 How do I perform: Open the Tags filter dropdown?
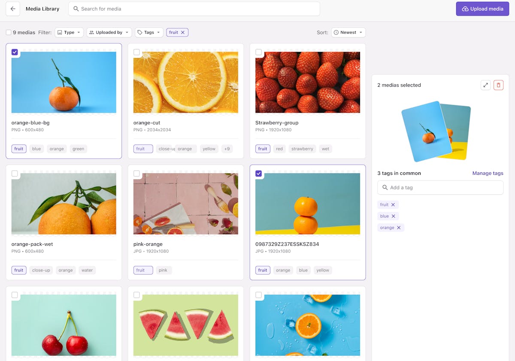click(x=149, y=32)
